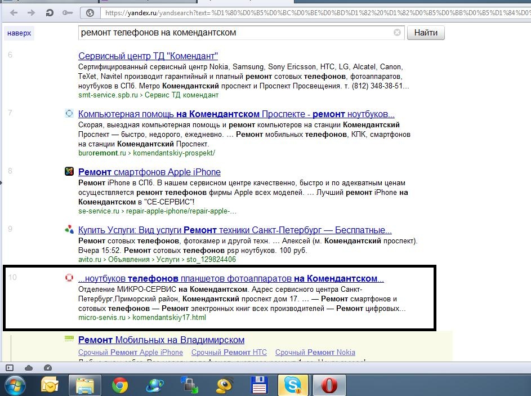This screenshot has height=396, width=531.
Task: Open micro-servis.ru komendantskiy17.html URL
Action: coord(142,318)
